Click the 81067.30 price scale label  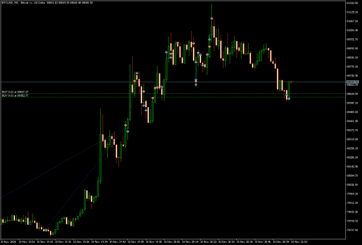352,21
